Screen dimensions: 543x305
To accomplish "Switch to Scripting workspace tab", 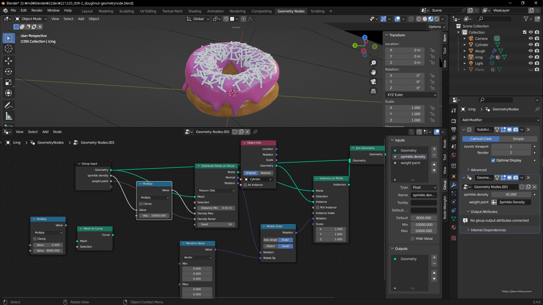I will 318,11.
